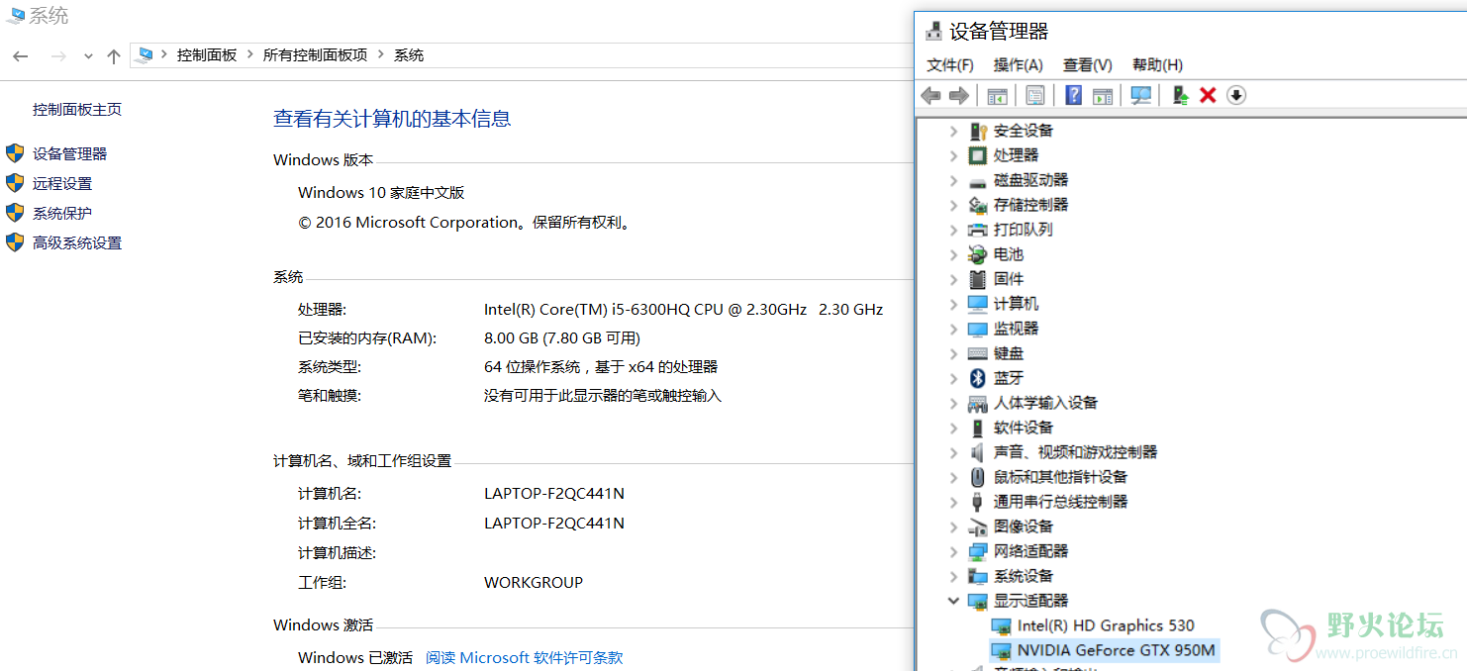Click 控制面板 in the address breadcrumb
The image size is (1467, 671).
[x=207, y=55]
